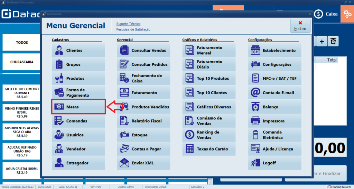
Task: Click the Fechar button
Action: (300, 26)
